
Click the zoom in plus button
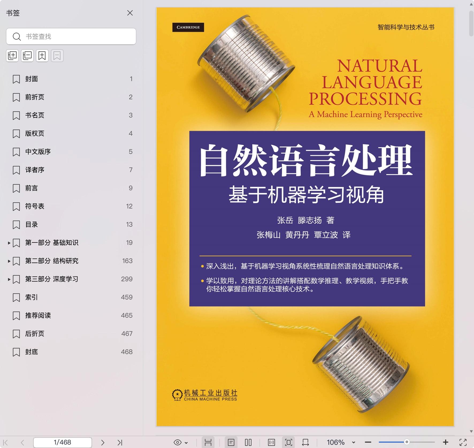(x=445, y=442)
